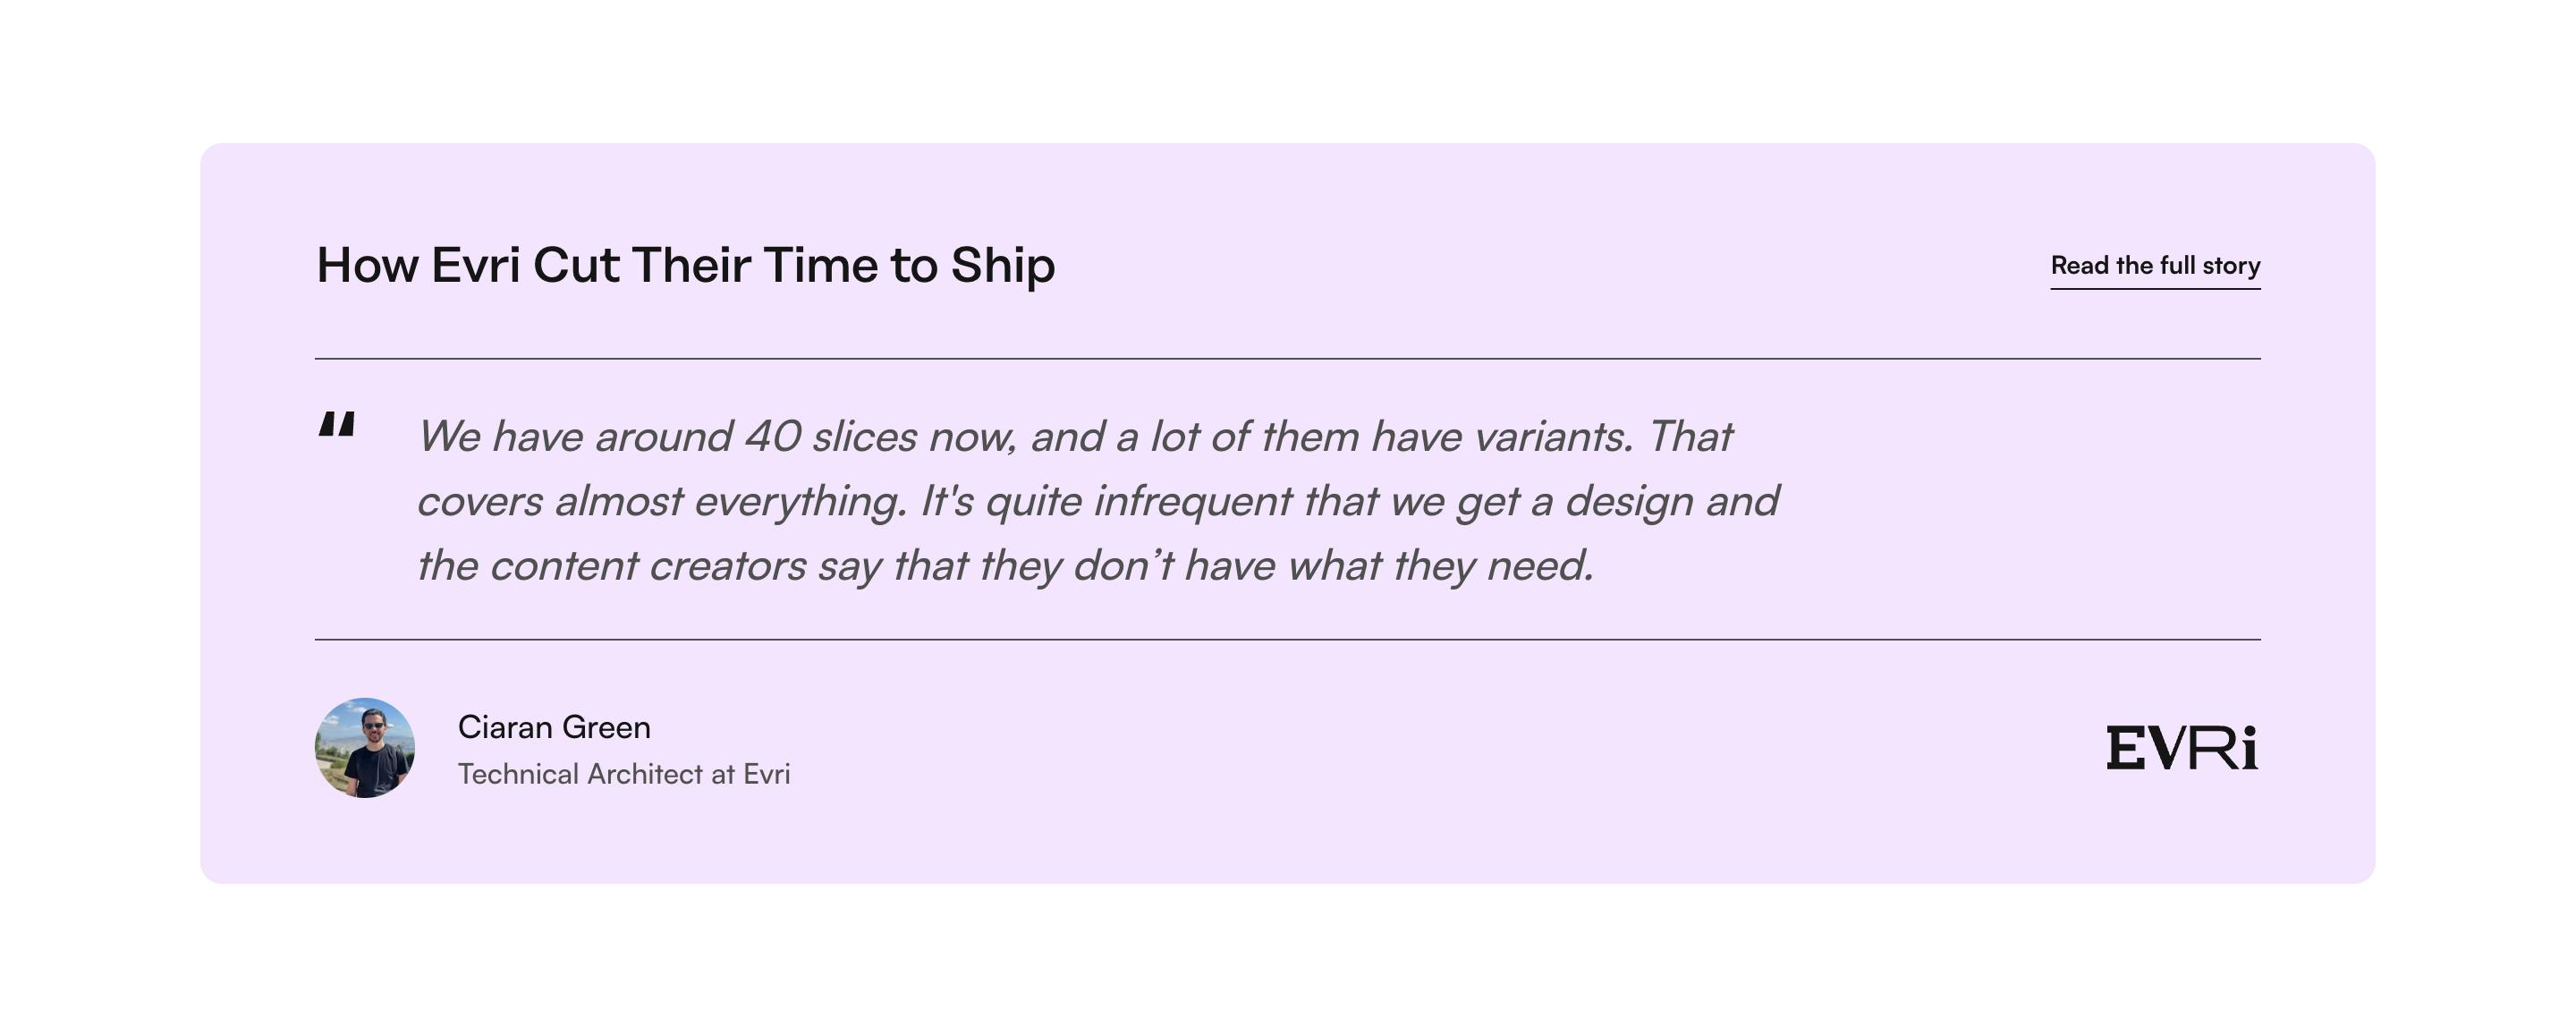Open the "Read the full story" link
The image size is (2576, 1027).
click(x=2155, y=266)
